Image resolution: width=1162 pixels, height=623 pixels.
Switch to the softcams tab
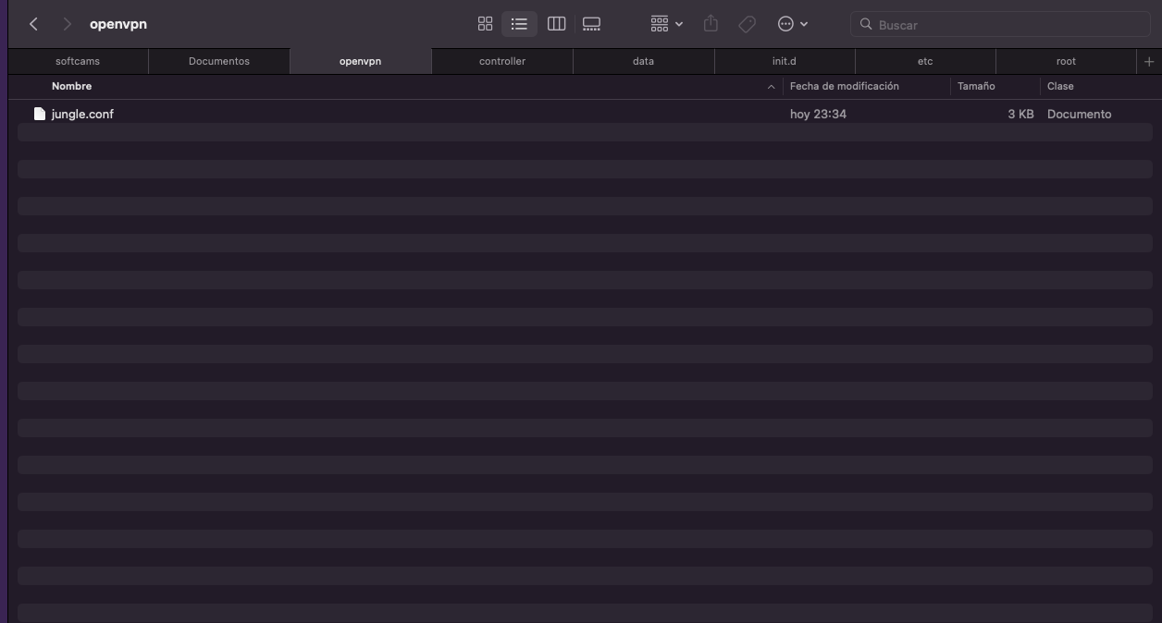point(78,61)
